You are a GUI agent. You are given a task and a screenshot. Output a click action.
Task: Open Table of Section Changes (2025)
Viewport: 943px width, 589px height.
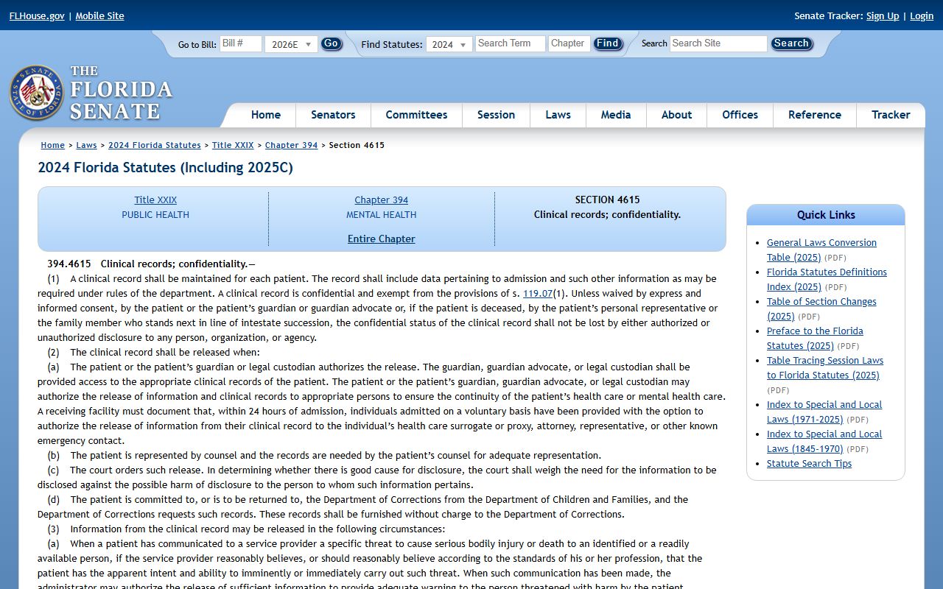pos(821,308)
